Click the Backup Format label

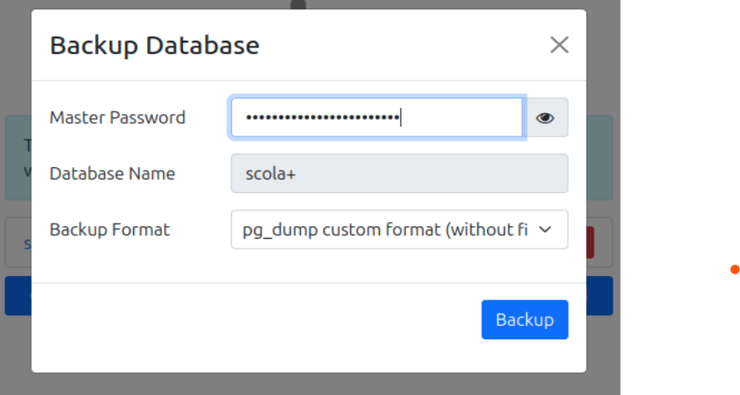(x=110, y=230)
